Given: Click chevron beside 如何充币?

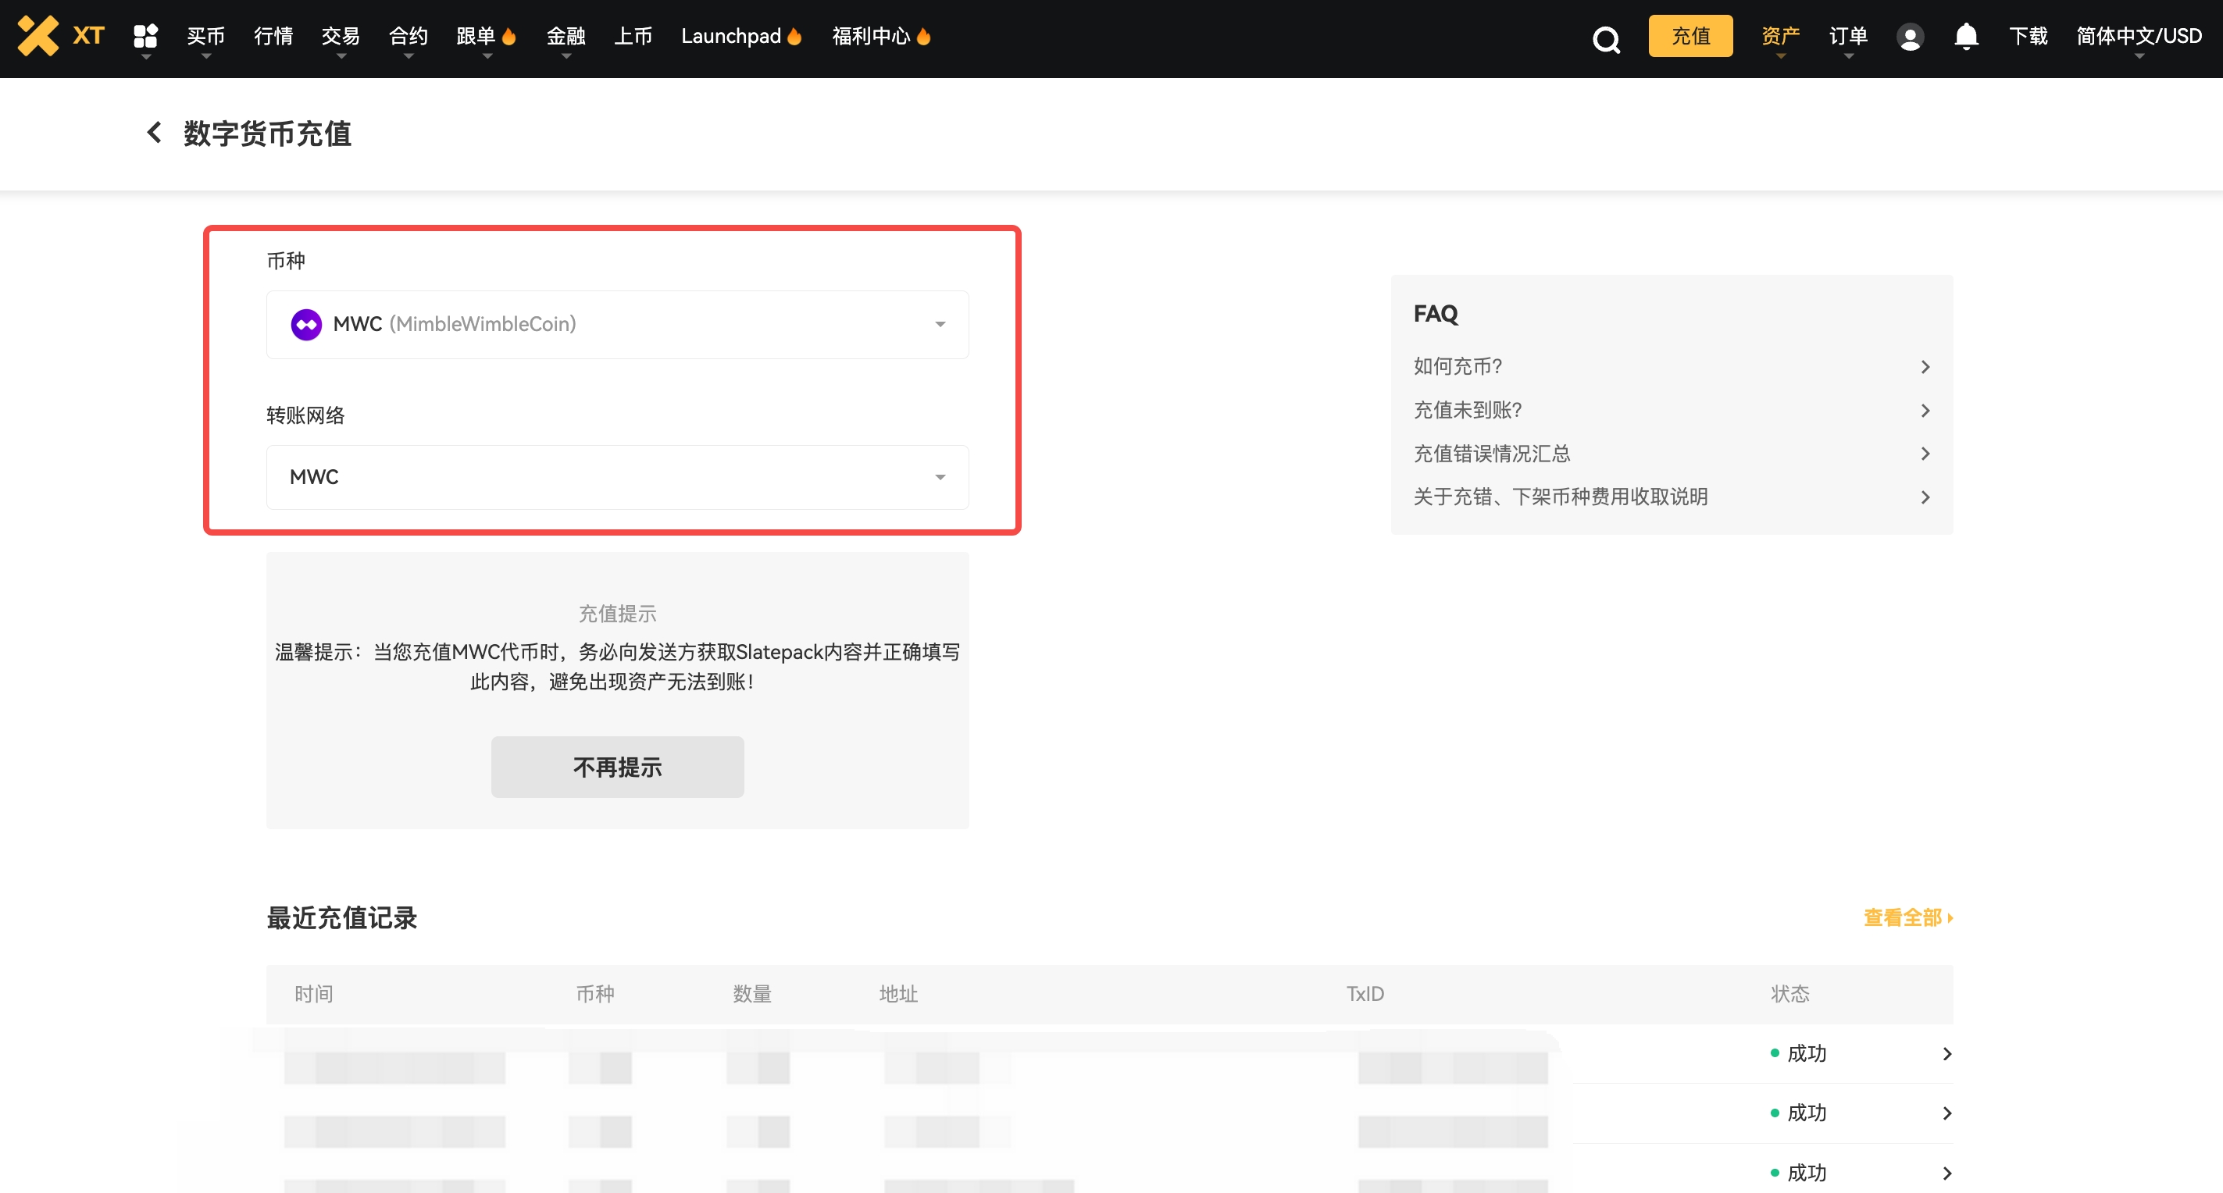Looking at the screenshot, I should pyautogui.click(x=1925, y=367).
